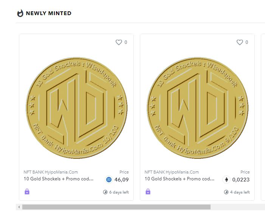Click the timer icon beside 6 days left
This screenshot has width=265, height=214.
pyautogui.click(x=105, y=192)
